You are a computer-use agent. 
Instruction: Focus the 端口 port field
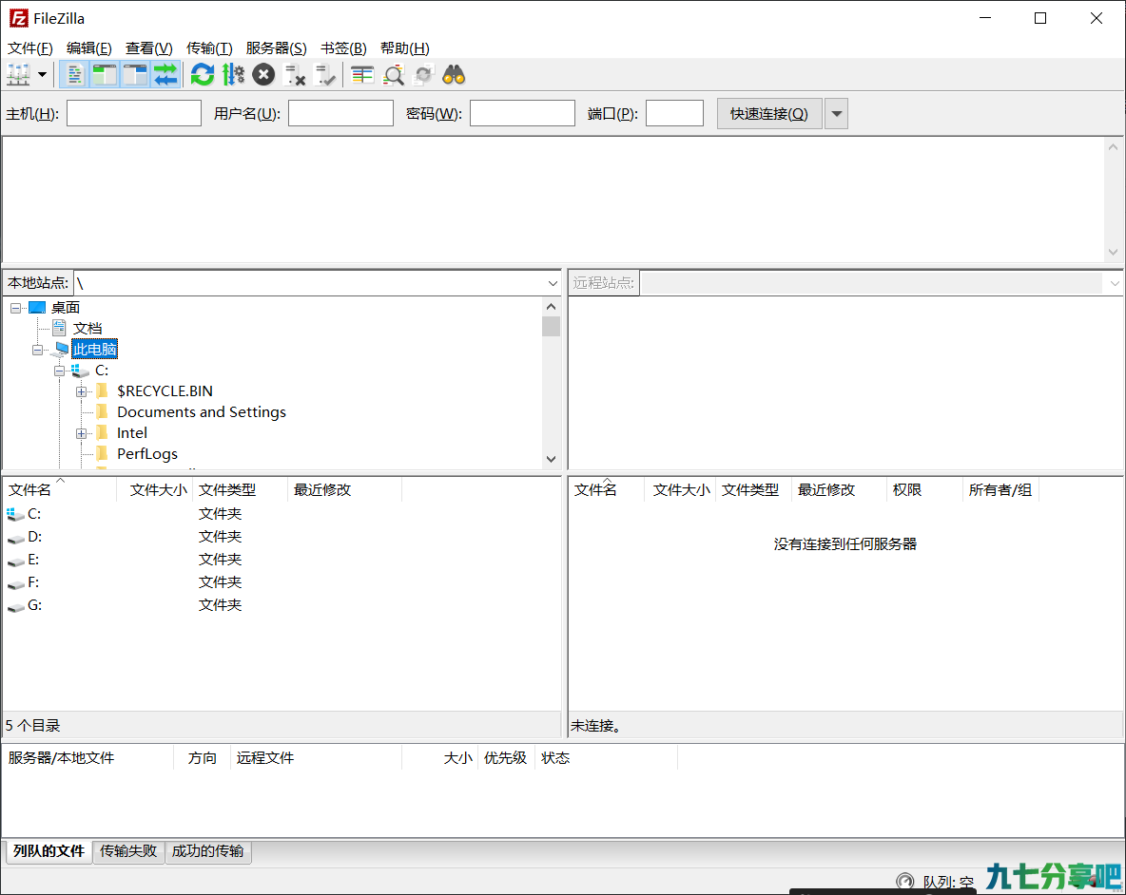click(674, 113)
